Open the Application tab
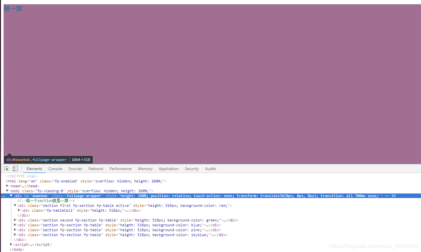421x252 pixels. point(169,169)
